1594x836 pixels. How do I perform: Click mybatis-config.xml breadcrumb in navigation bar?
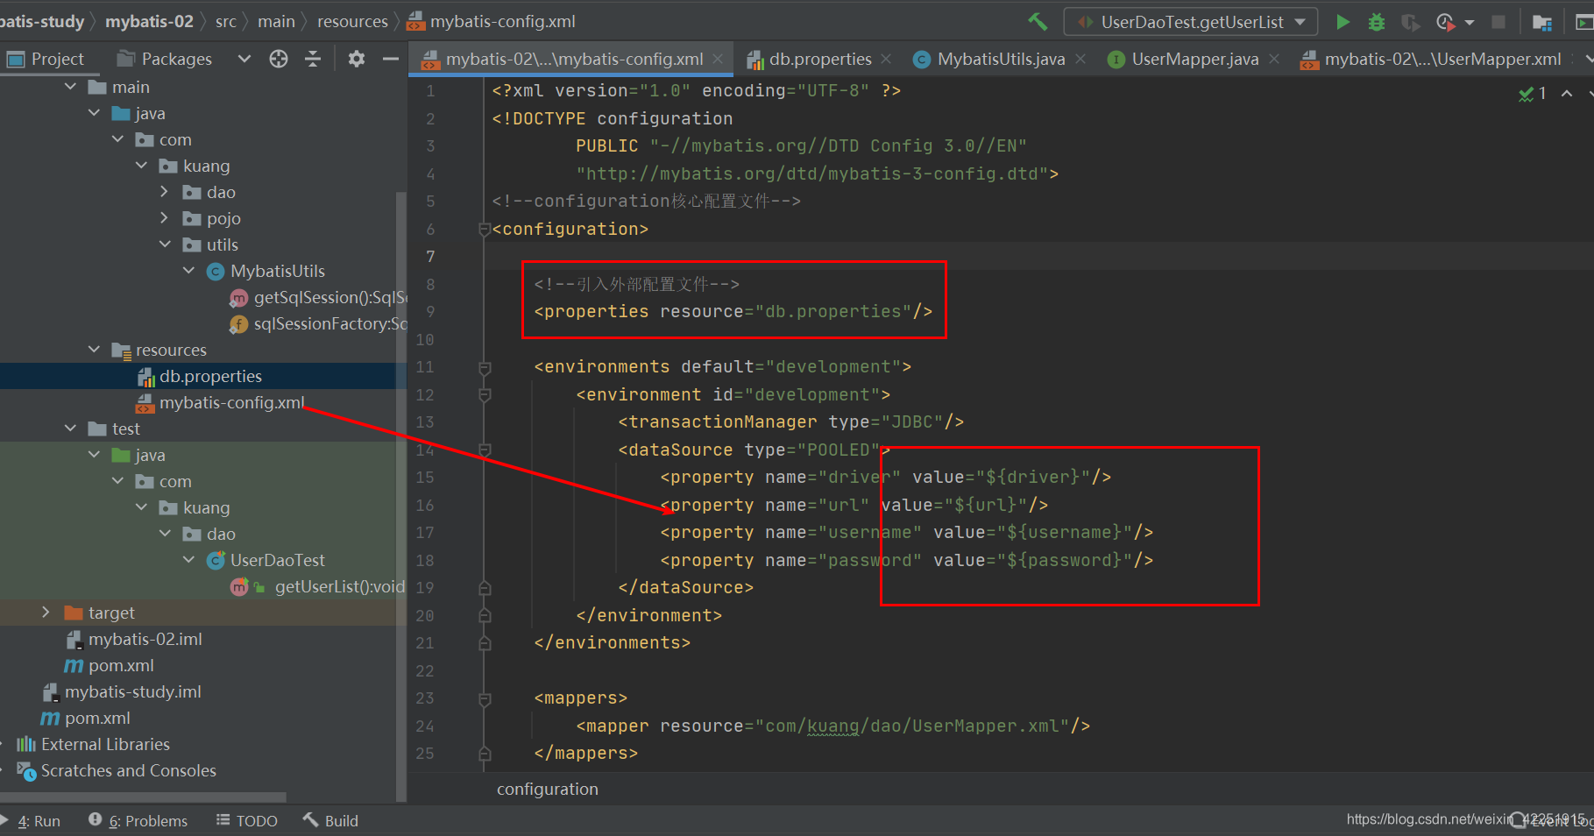coord(492,21)
